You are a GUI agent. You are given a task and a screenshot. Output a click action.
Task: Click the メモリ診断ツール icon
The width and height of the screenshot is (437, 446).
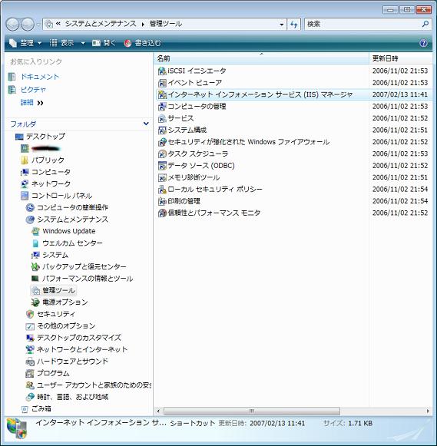pyautogui.click(x=162, y=177)
